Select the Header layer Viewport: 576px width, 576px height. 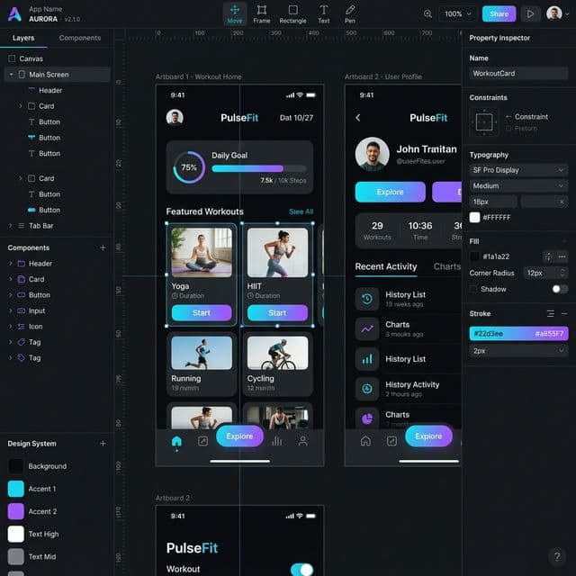[x=50, y=90]
